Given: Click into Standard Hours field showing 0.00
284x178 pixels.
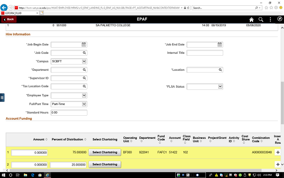Looking at the screenshot, I should coord(69,113).
